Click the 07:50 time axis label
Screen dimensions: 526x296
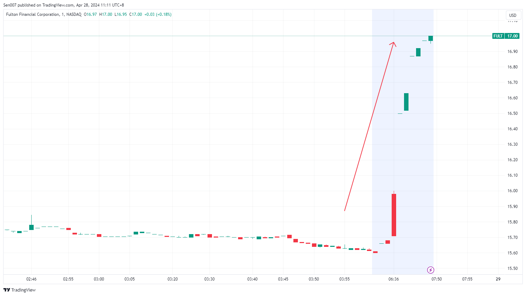point(437,279)
